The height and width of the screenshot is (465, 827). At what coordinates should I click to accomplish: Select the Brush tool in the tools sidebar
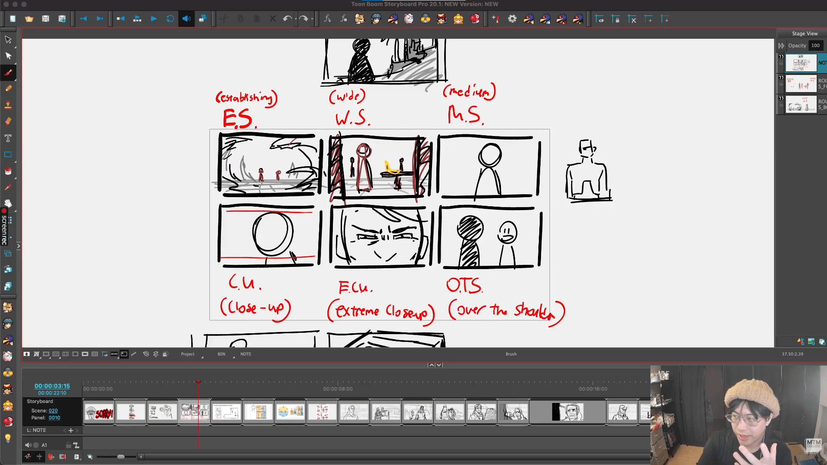(8, 72)
